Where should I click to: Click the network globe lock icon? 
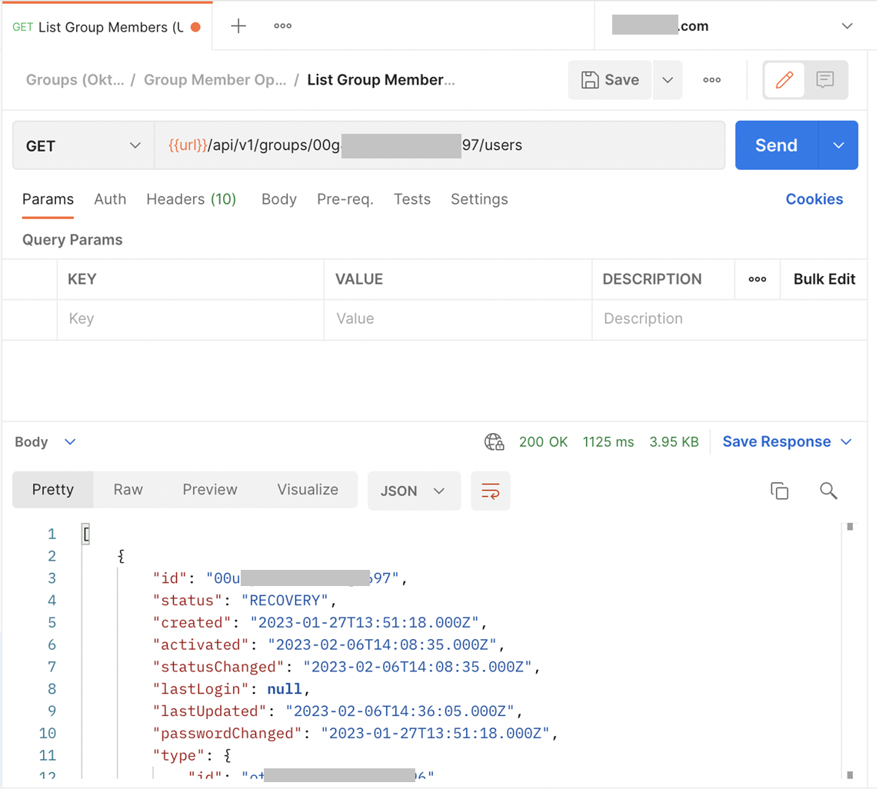[494, 441]
